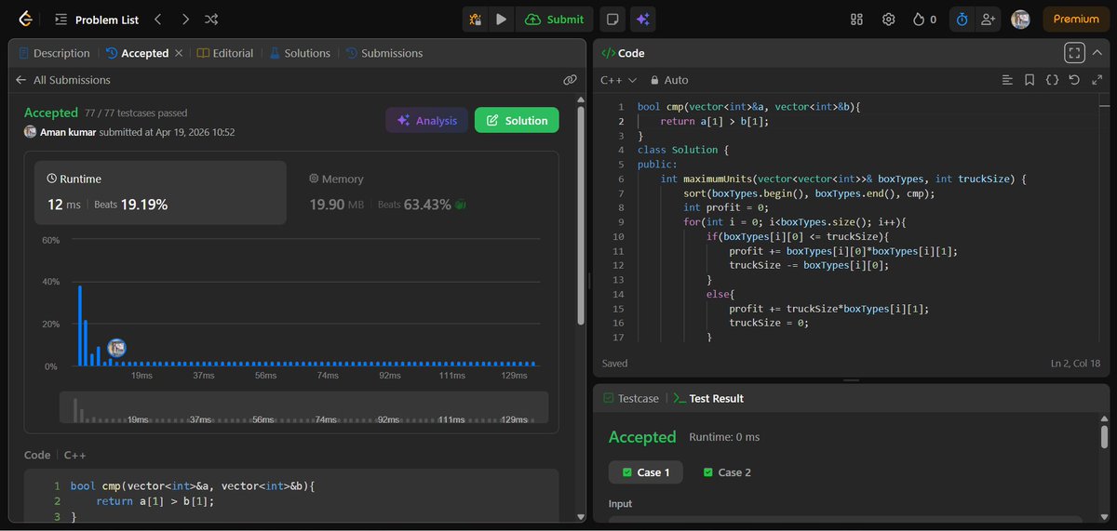This screenshot has height=531, width=1117.
Task: Format the code with lines icon
Action: (1007, 80)
